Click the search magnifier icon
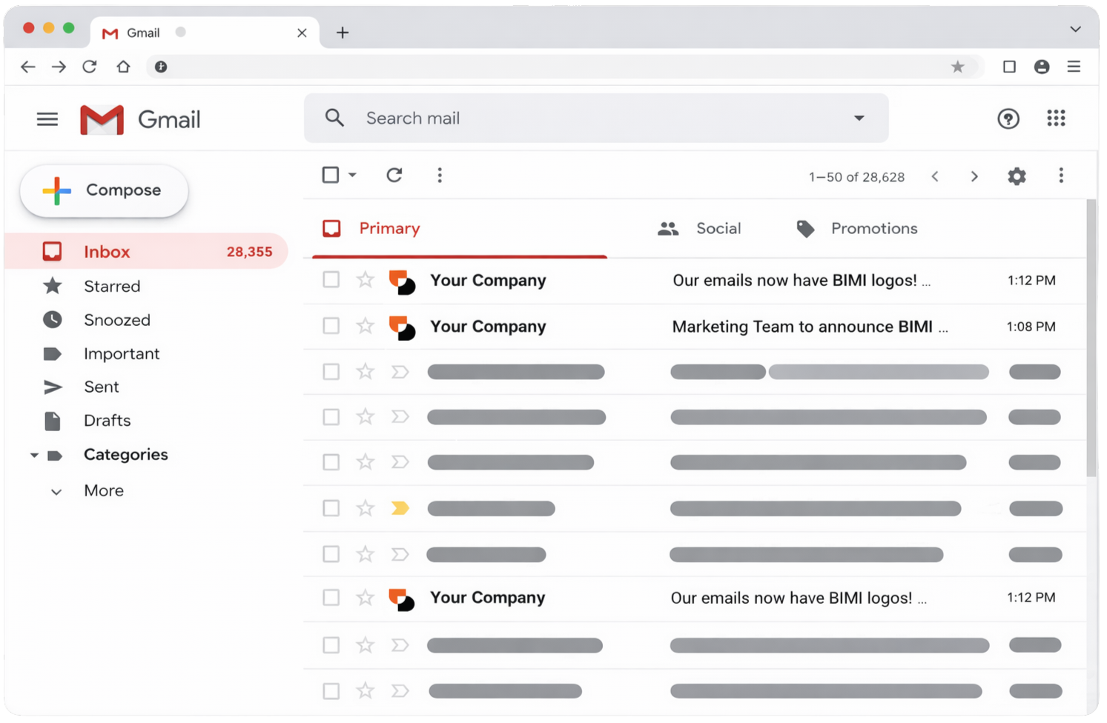 334,118
